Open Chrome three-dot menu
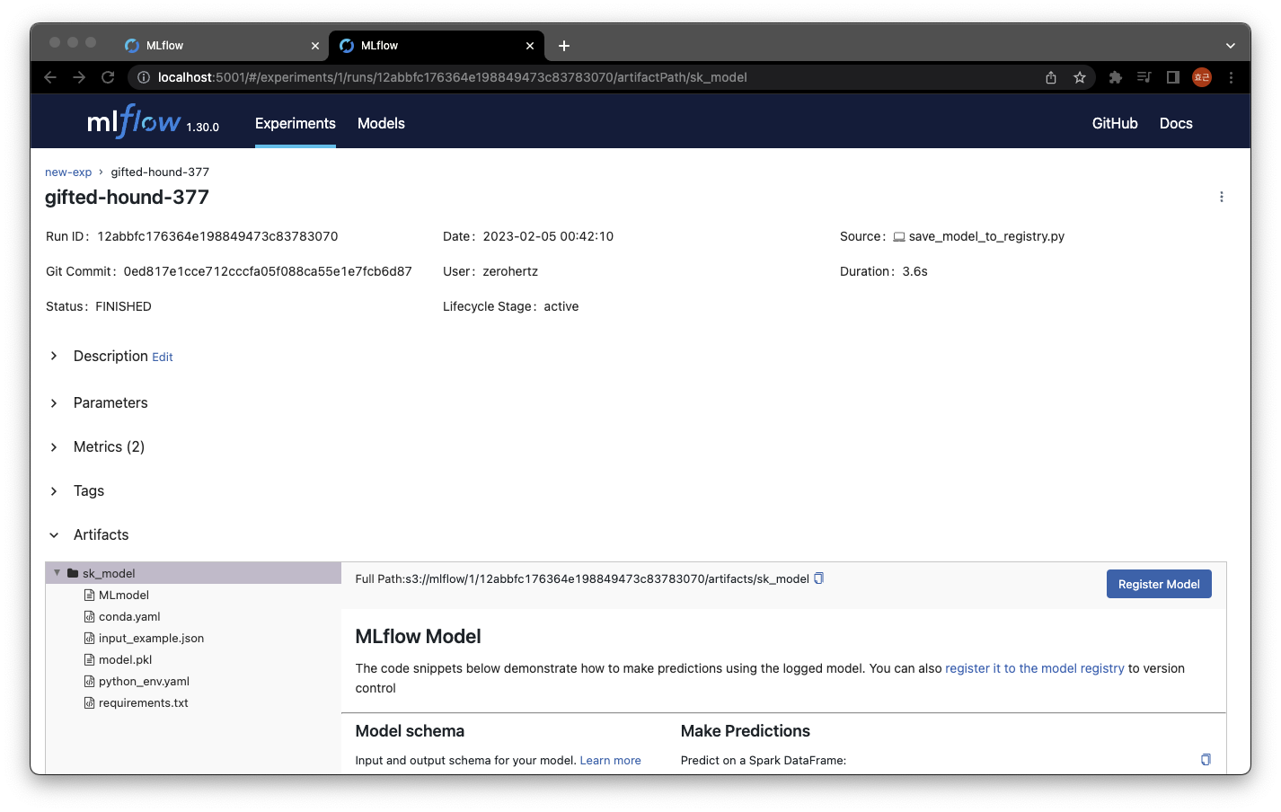Viewport: 1281px width, 812px height. pos(1231,77)
